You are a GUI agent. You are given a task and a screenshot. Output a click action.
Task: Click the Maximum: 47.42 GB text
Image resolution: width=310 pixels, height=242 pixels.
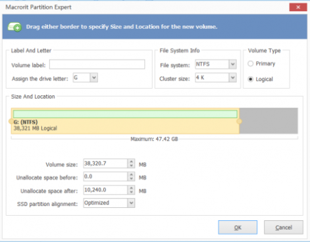(154, 139)
